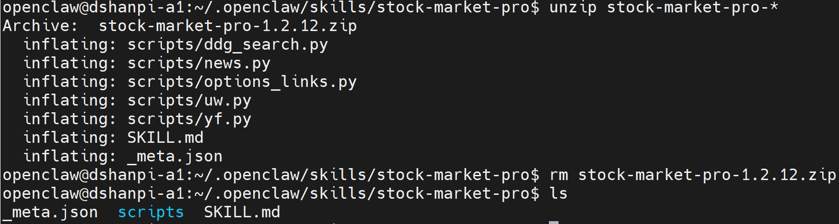The image size is (839, 224).
Task: Click the scripts/news.py filename
Action: (199, 64)
